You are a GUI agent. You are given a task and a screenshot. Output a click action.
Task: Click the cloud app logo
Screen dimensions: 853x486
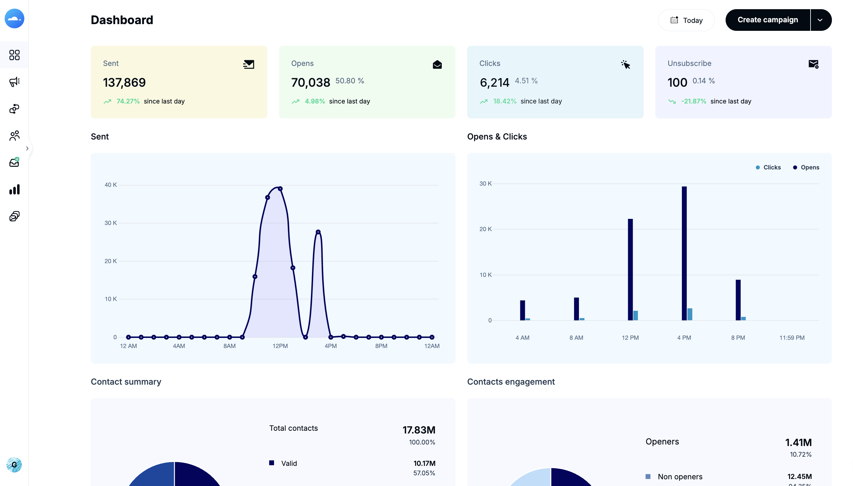pos(14,19)
